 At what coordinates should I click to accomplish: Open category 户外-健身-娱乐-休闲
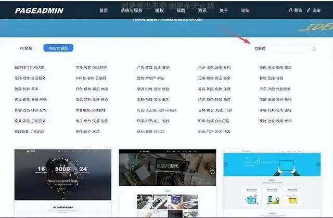click(92, 89)
